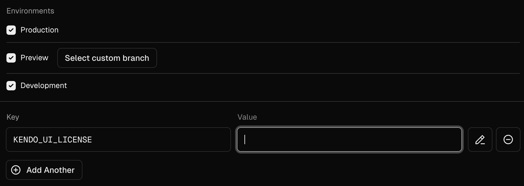This screenshot has width=524, height=186.
Task: Click the Value field label
Action: 247,117
